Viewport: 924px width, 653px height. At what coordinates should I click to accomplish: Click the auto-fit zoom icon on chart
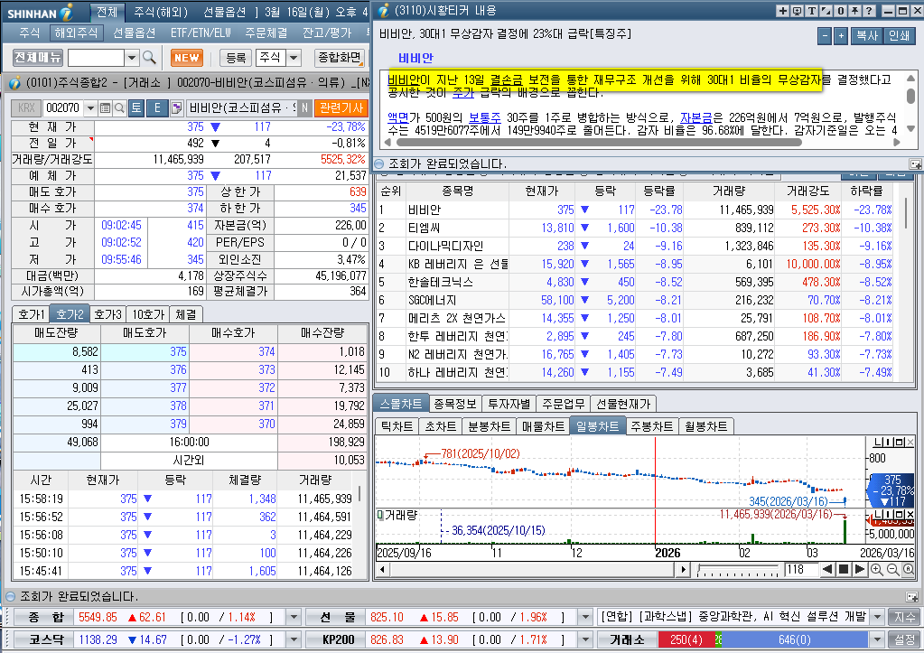coord(909,569)
